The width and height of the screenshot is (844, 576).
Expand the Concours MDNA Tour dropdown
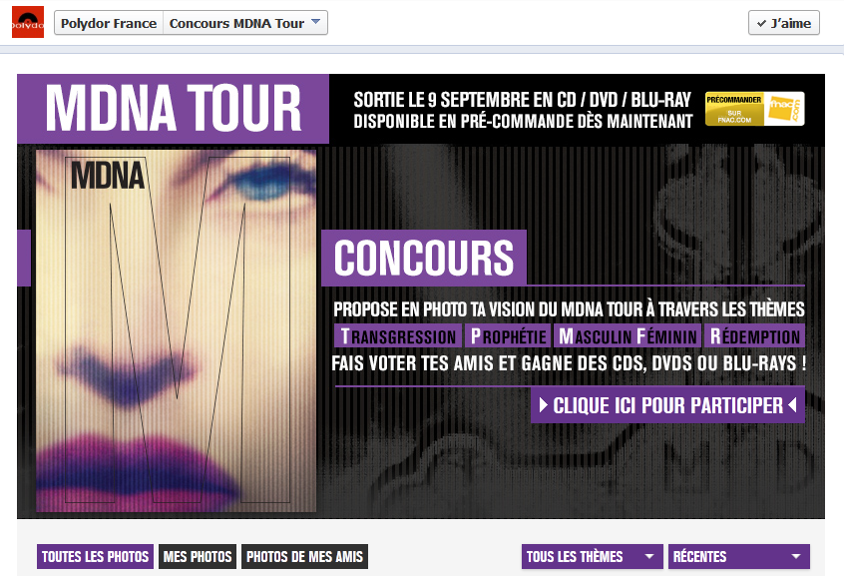coord(245,23)
